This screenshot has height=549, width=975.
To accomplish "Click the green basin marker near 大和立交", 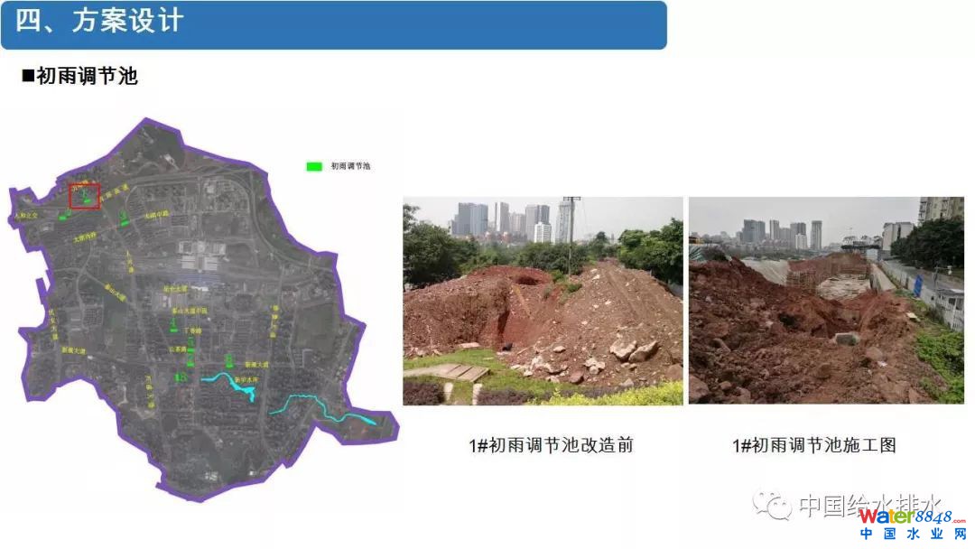I will point(62,217).
